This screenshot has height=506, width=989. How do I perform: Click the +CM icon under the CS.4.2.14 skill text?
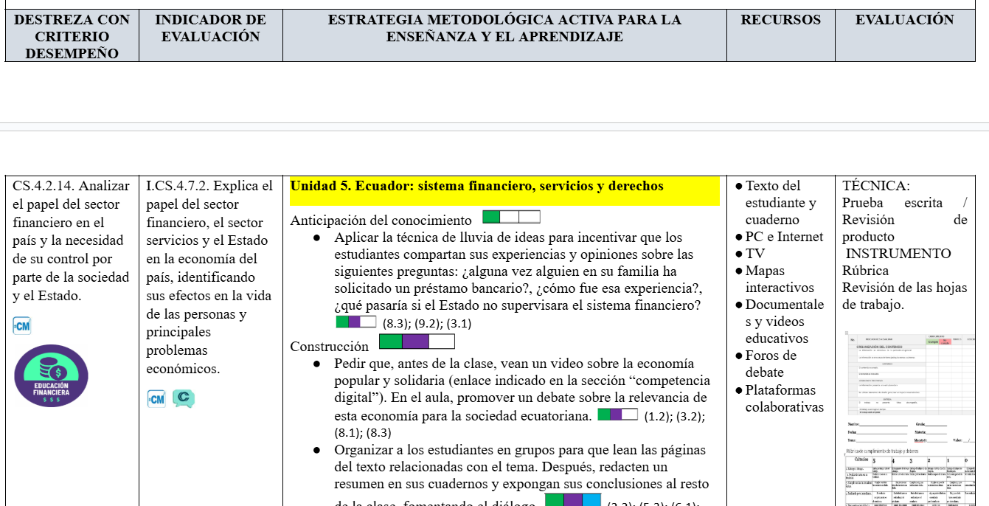pyautogui.click(x=22, y=325)
